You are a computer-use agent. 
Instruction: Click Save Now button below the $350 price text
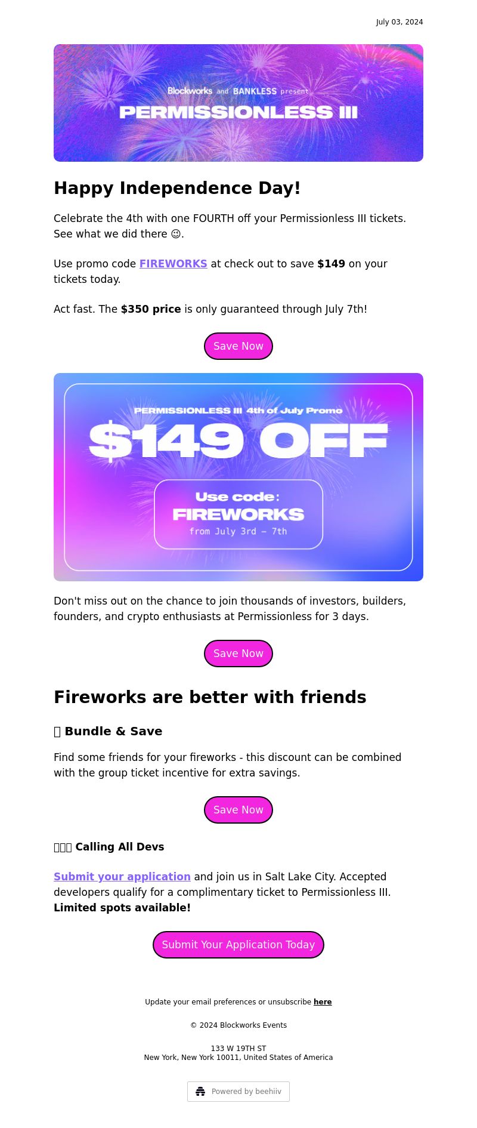tap(238, 346)
